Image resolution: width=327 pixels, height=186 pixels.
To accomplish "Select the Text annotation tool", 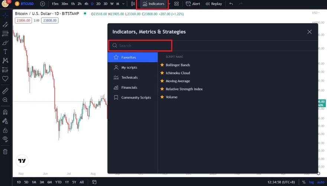I will tap(5, 52).
